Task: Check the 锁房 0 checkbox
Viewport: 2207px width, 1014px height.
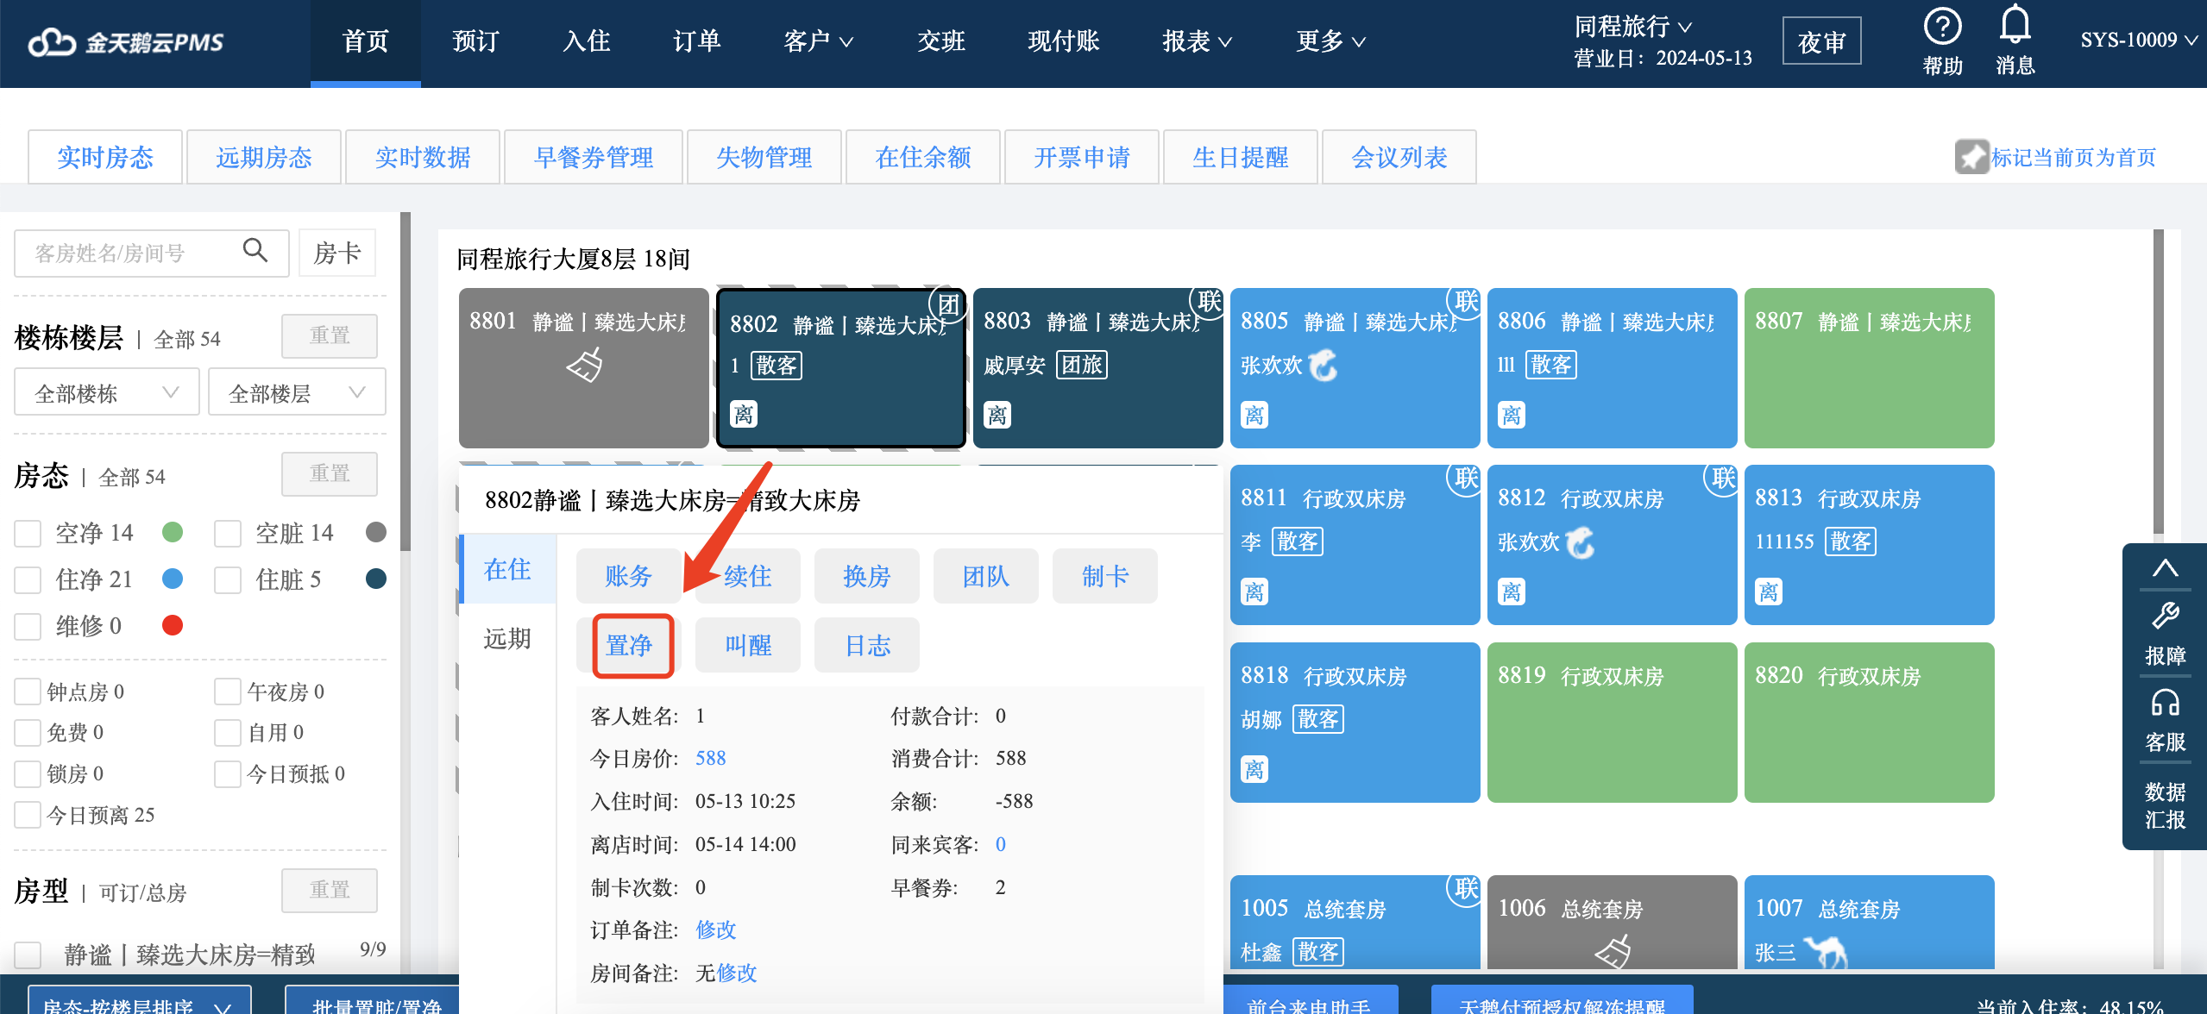Action: click(28, 774)
